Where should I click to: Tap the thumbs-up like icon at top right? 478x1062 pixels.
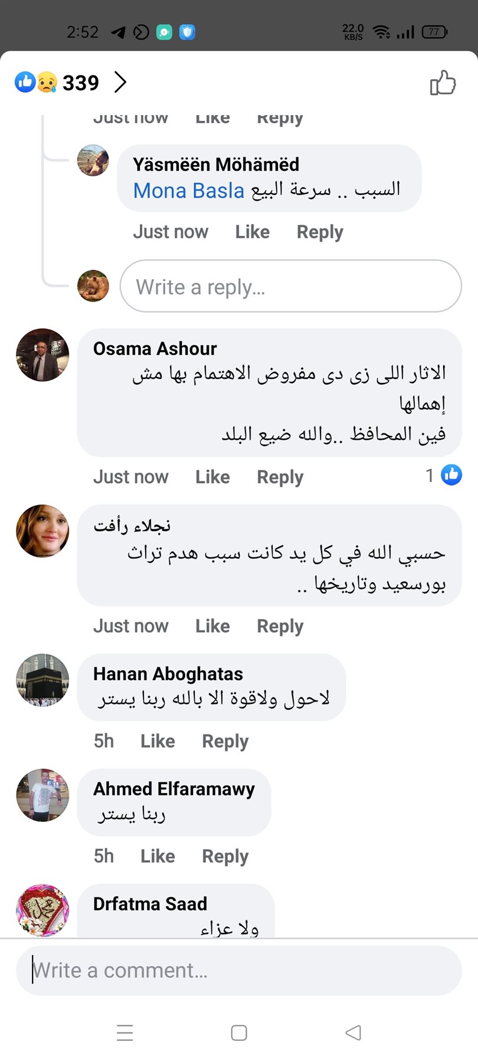(x=443, y=83)
